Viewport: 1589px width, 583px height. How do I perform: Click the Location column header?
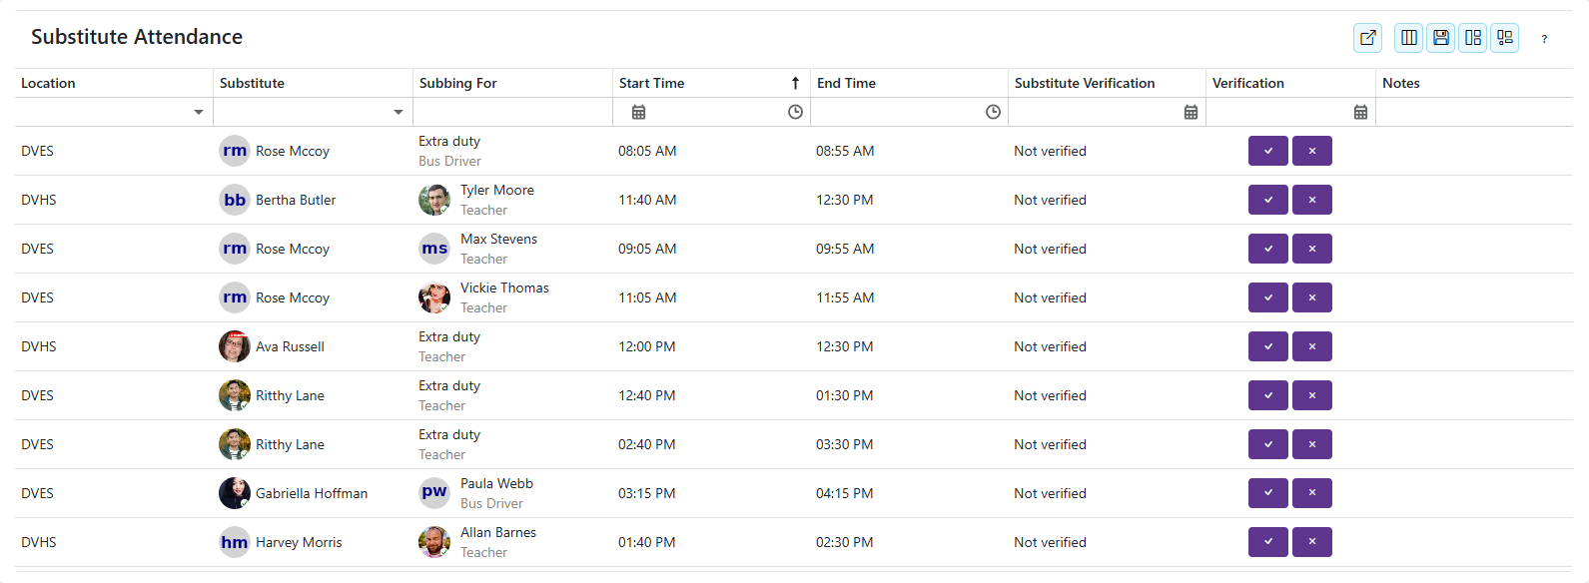point(48,83)
